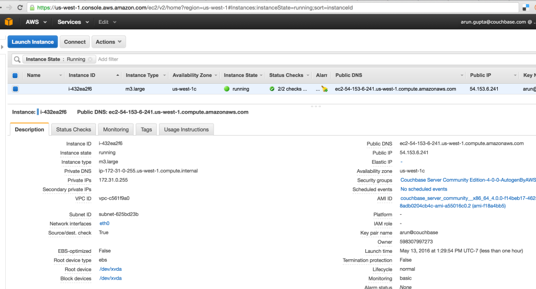The image size is (536, 289).
Task: Open the AWS dropdown menu
Action: pyautogui.click(x=36, y=22)
